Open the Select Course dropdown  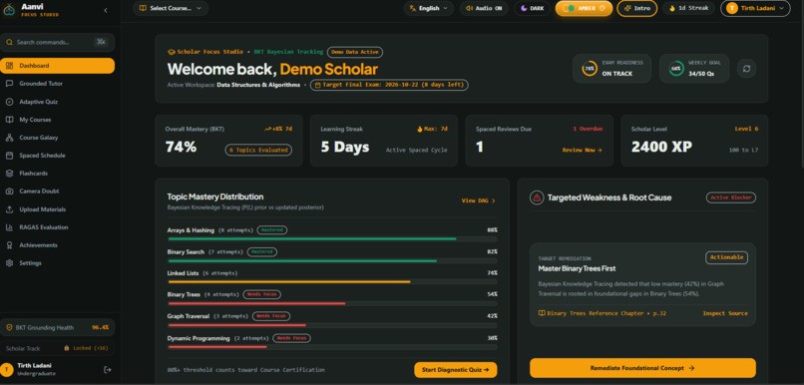tap(171, 8)
